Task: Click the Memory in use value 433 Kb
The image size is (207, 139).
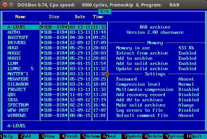Action: coord(186,48)
